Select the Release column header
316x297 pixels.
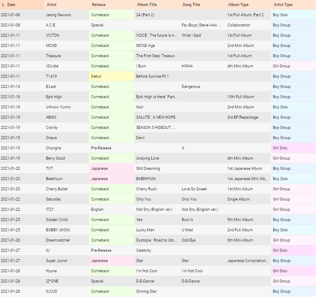click(x=112, y=5)
